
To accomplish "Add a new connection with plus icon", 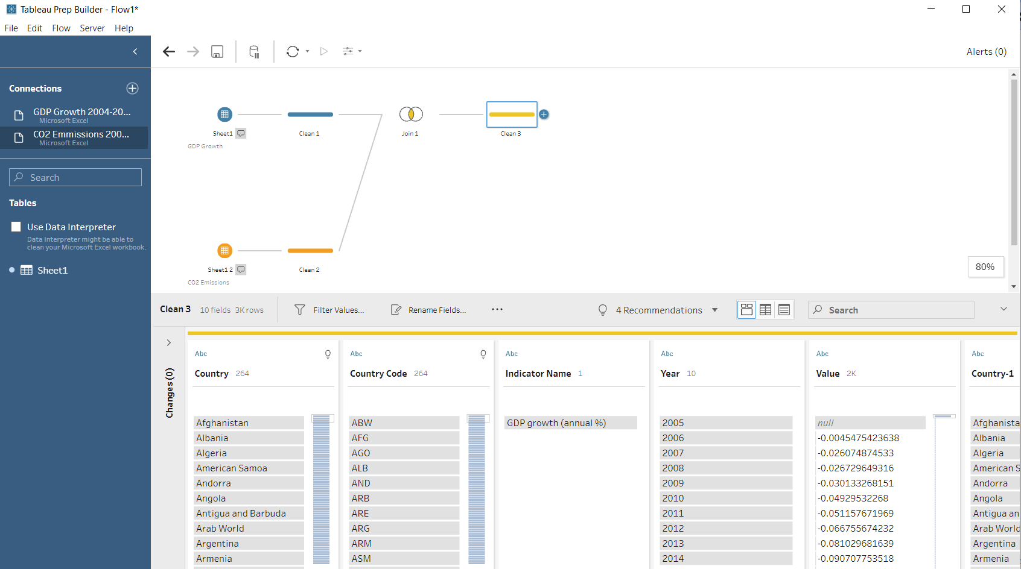I will 132,89.
